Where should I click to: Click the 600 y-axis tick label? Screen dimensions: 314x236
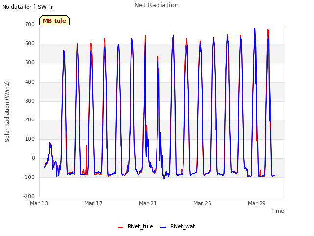[30, 44]
